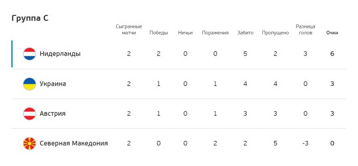
Task: Select the Очки column header
Action: tap(332, 33)
